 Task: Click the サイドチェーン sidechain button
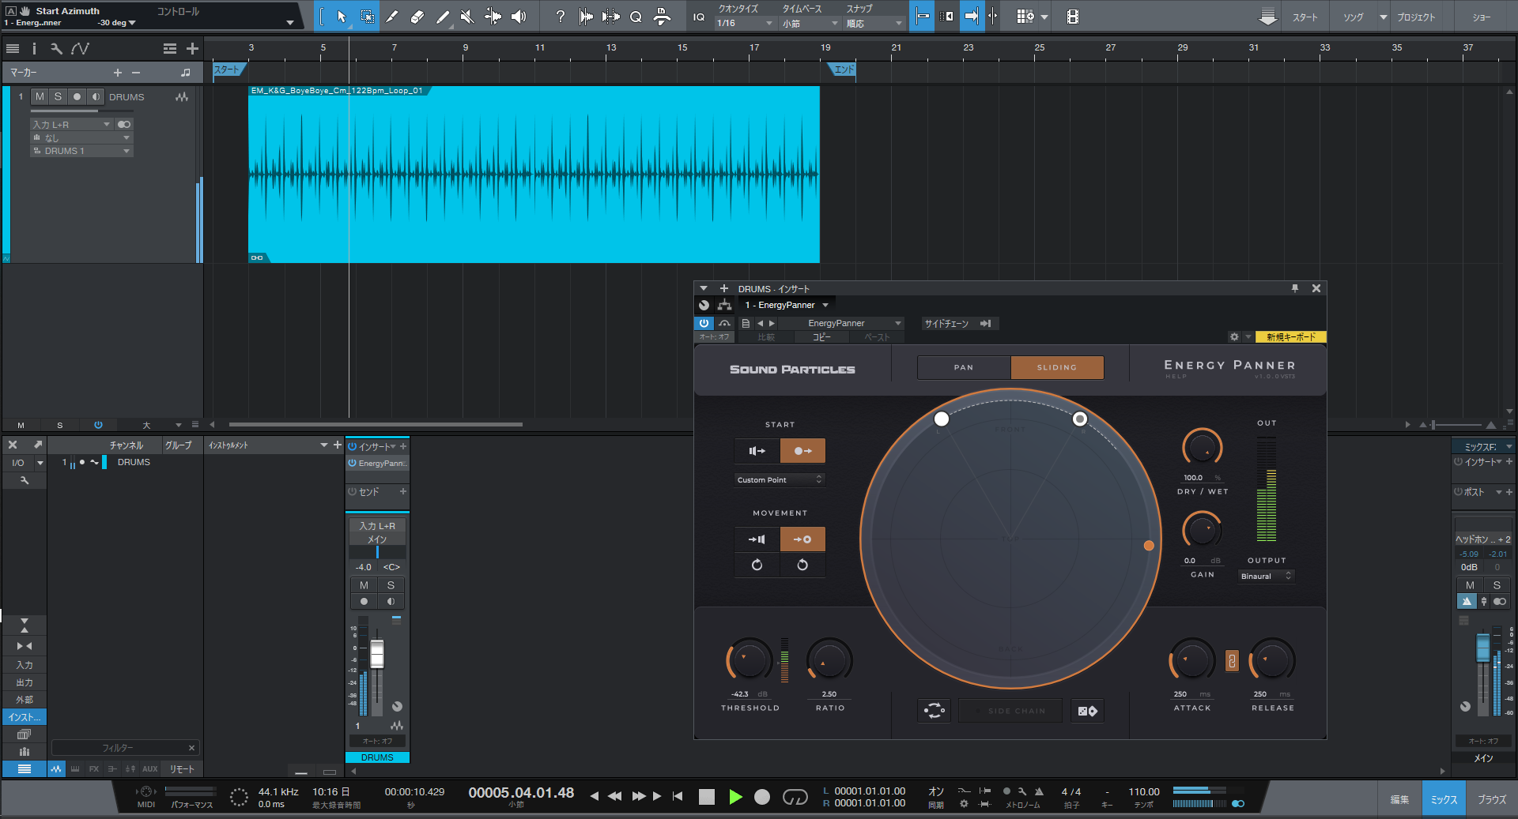tap(959, 324)
